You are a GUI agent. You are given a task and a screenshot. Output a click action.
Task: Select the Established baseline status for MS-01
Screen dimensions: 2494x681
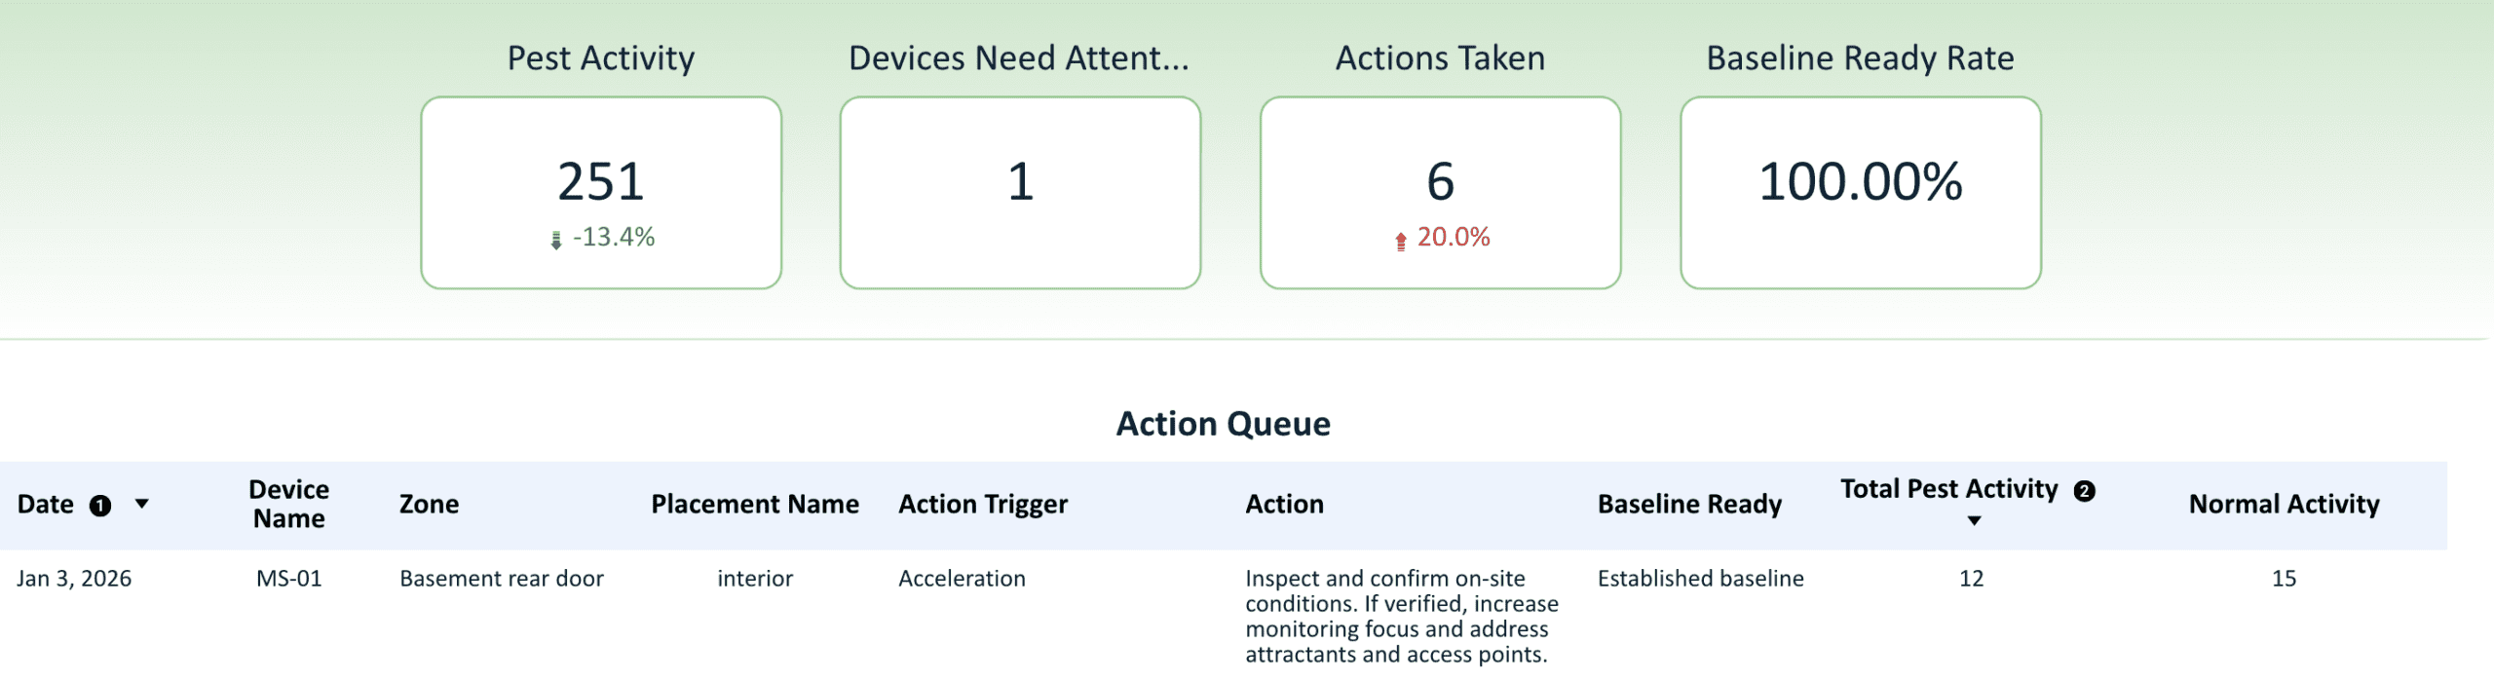coord(1701,578)
